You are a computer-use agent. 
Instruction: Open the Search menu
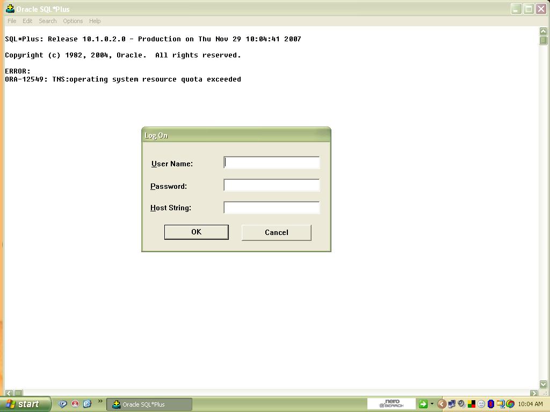click(x=48, y=21)
